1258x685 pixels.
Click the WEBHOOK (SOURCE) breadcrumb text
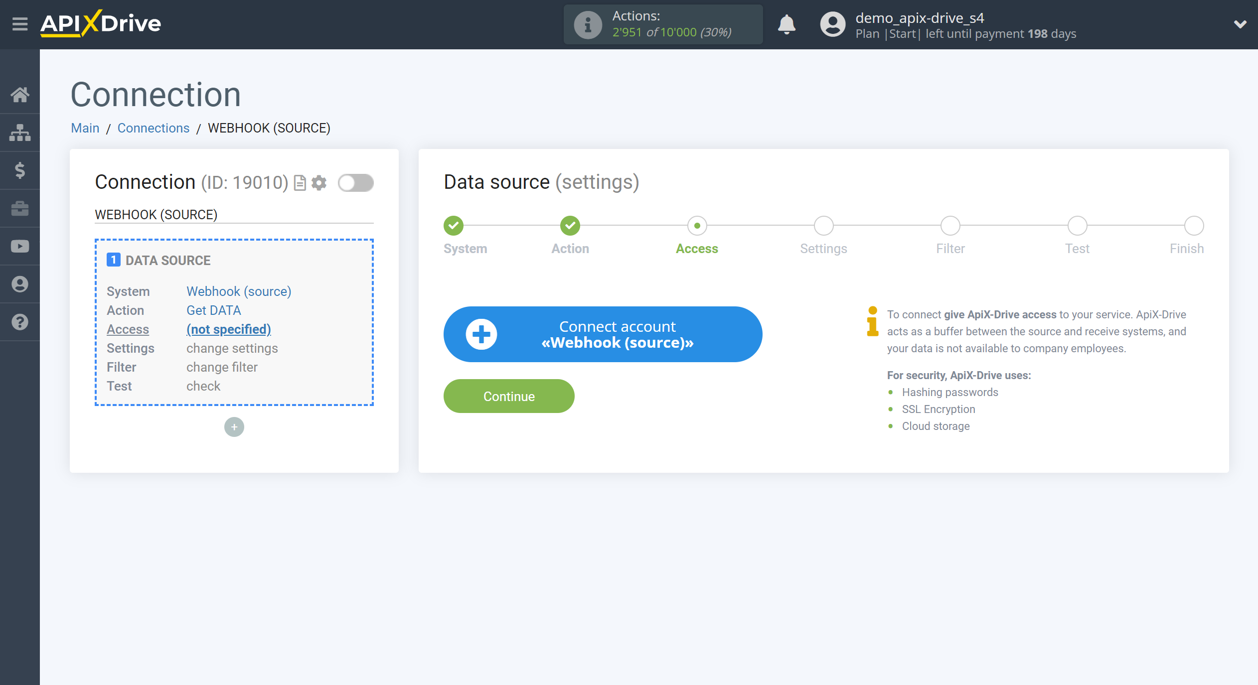click(x=269, y=128)
